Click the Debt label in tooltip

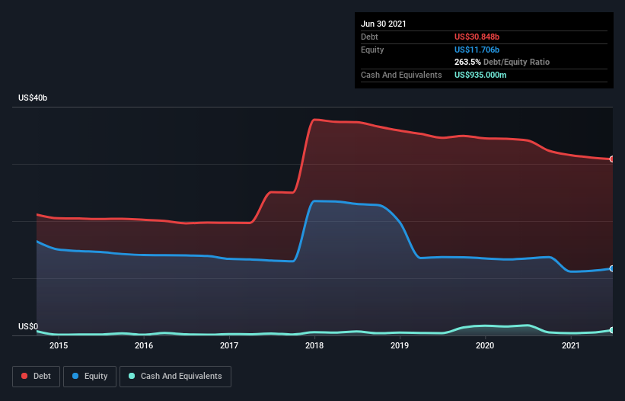[x=369, y=37]
